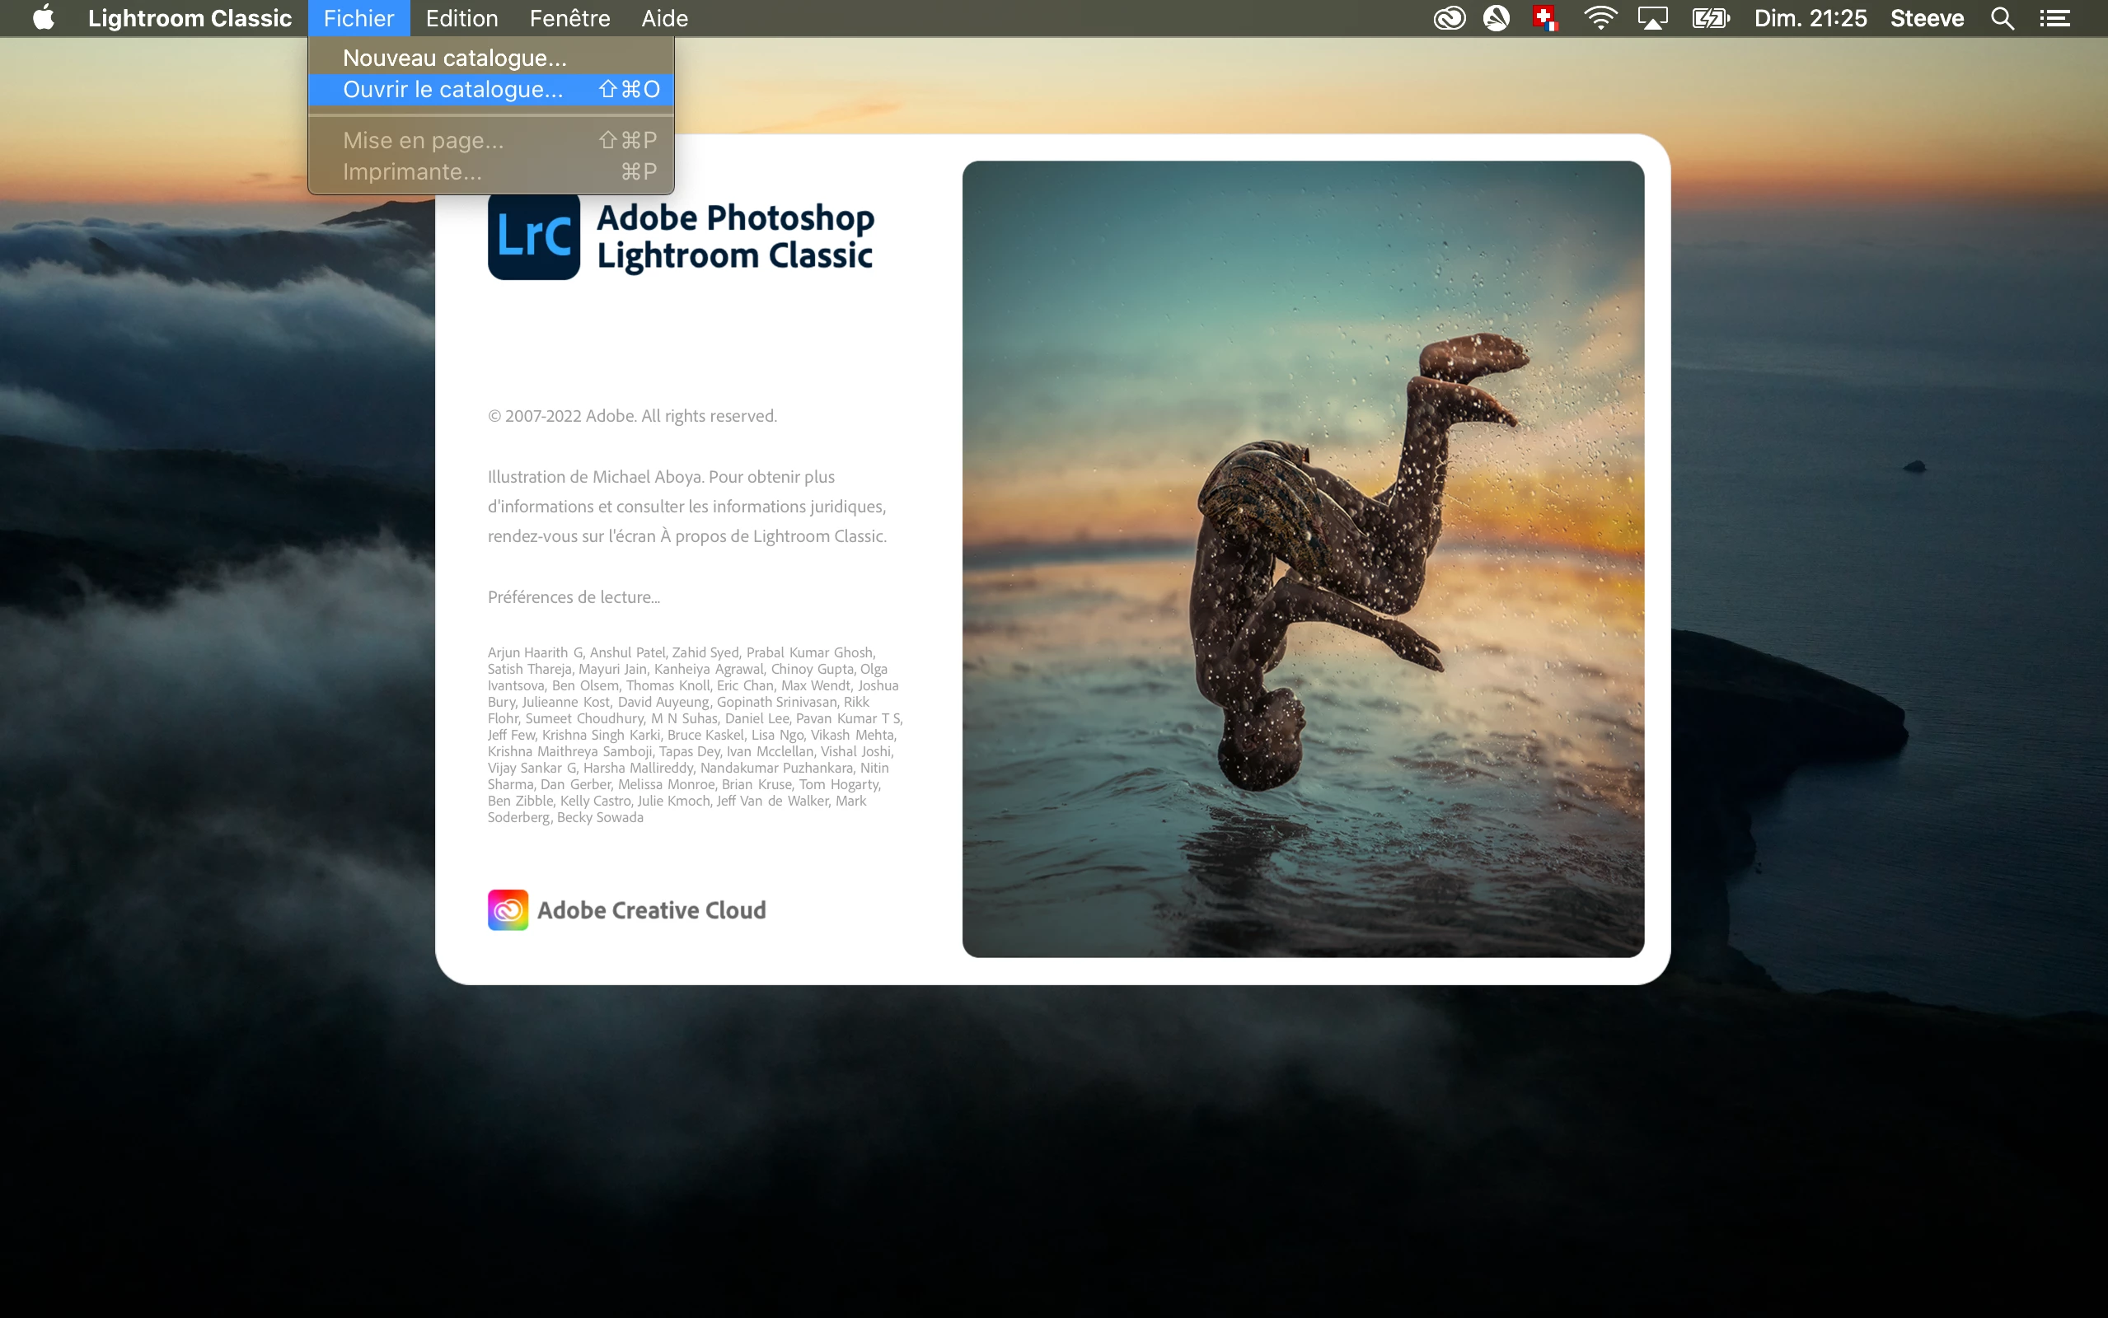Click the splash illustration of diving man
2108x1318 pixels.
pos(1303,558)
